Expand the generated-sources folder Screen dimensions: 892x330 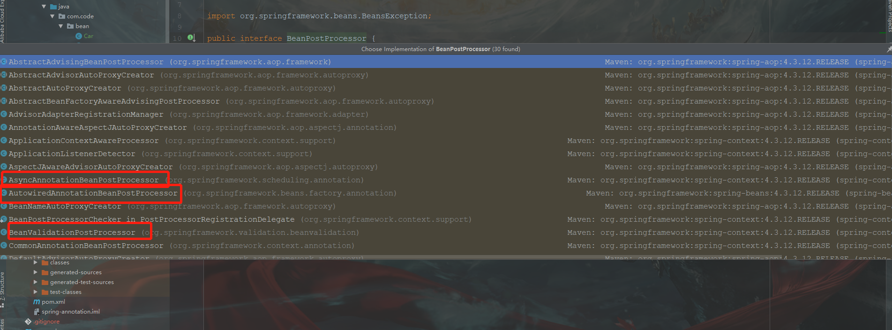click(36, 272)
